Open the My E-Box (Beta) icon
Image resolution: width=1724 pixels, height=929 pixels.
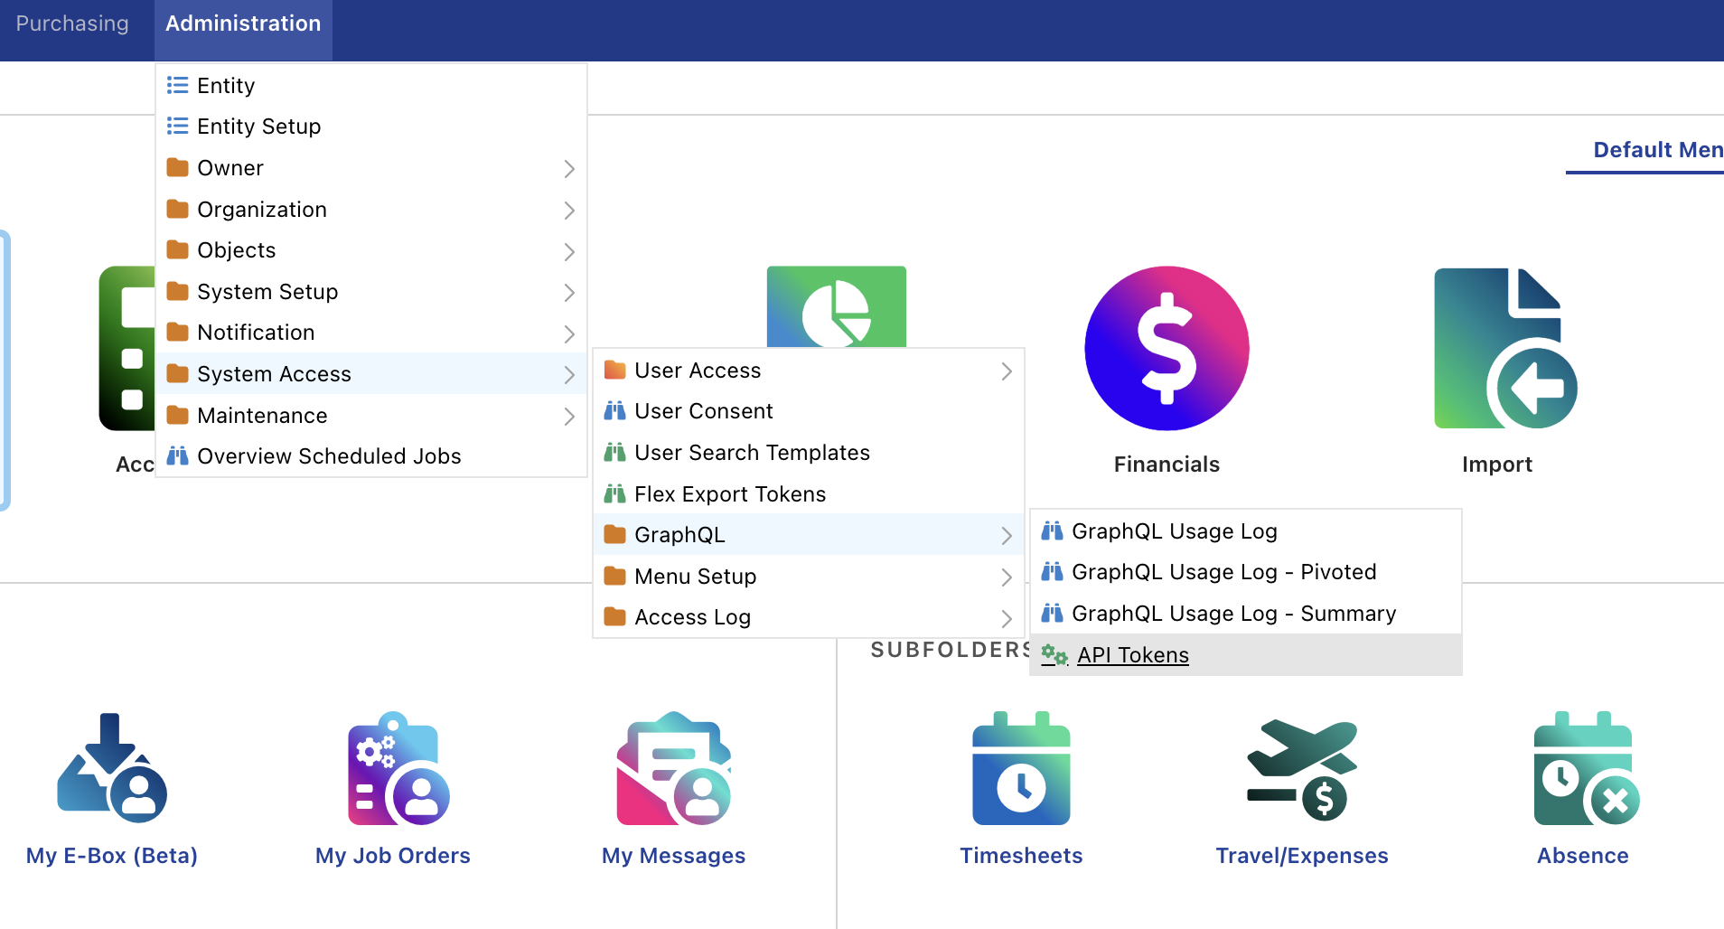[x=112, y=768]
